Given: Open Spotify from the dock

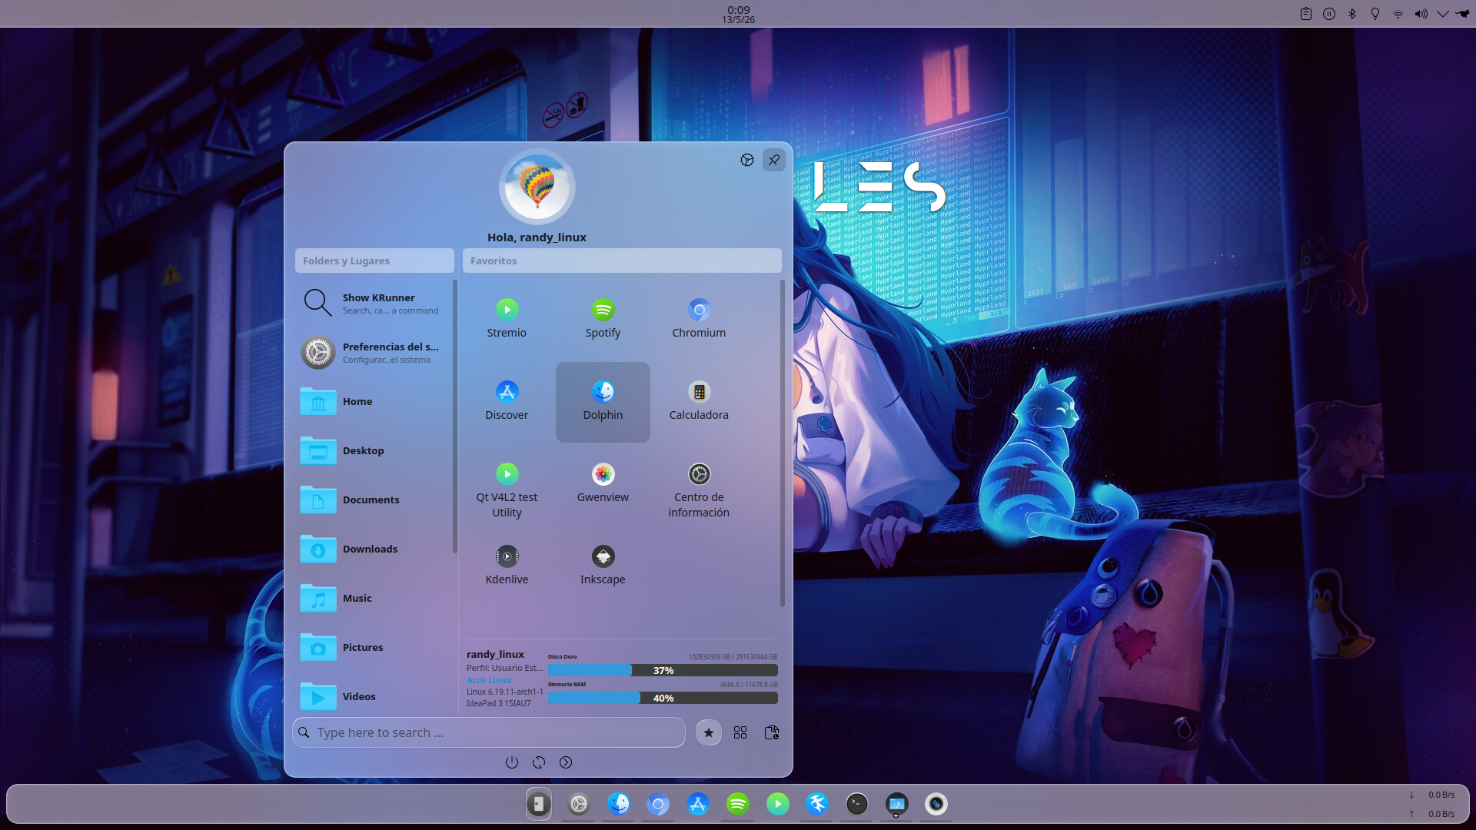Looking at the screenshot, I should pyautogui.click(x=738, y=804).
